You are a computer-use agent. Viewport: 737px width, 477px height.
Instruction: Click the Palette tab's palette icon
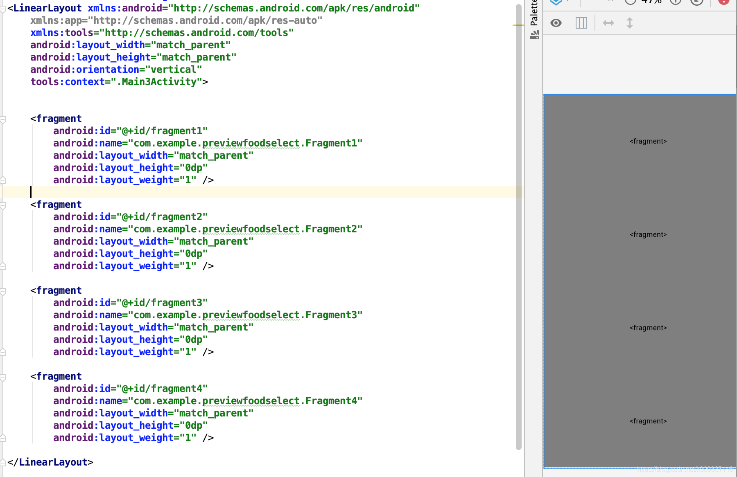pos(534,35)
